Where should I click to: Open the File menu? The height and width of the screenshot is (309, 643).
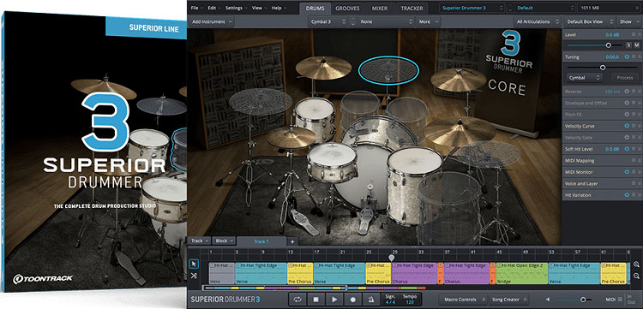pyautogui.click(x=196, y=8)
